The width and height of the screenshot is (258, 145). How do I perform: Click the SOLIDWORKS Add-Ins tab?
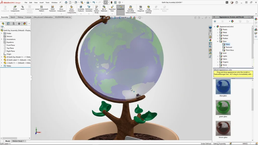click(63, 17)
